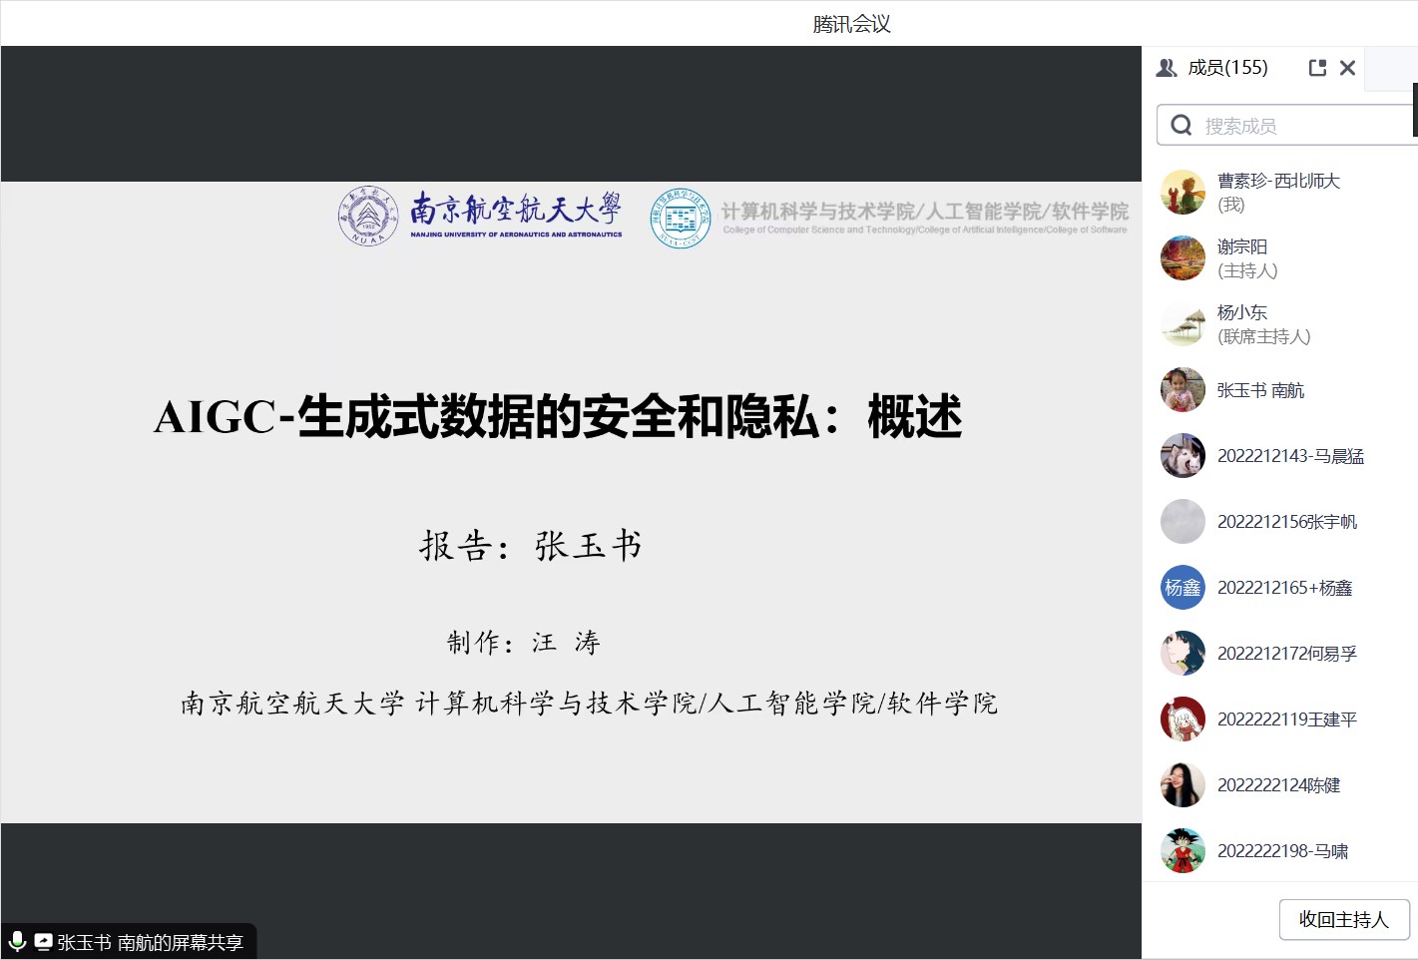
Task: Click avatar of 2022212172何易孚
Action: tap(1182, 654)
